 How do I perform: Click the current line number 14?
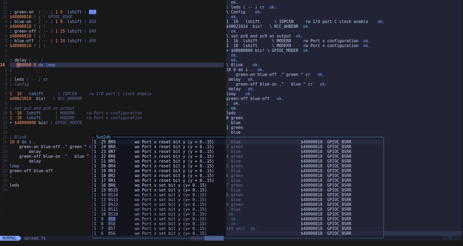[3, 65]
